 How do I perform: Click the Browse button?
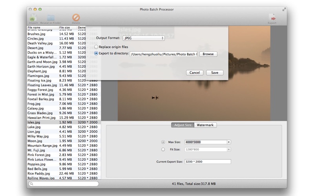[x=208, y=54]
